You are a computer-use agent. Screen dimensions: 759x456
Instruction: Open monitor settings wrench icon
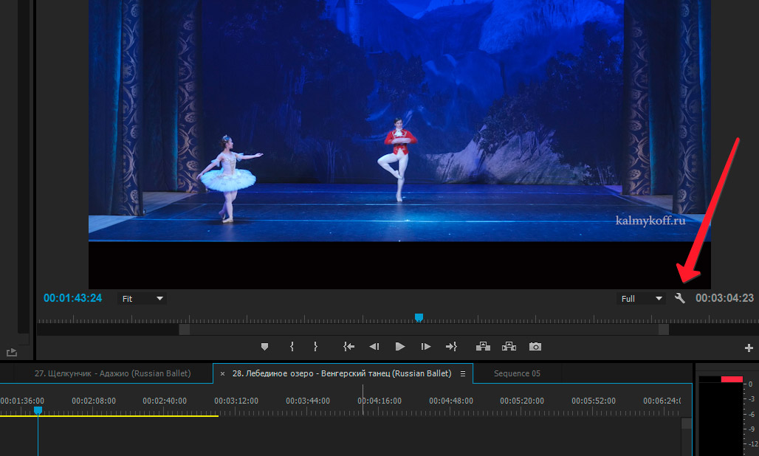(x=679, y=298)
